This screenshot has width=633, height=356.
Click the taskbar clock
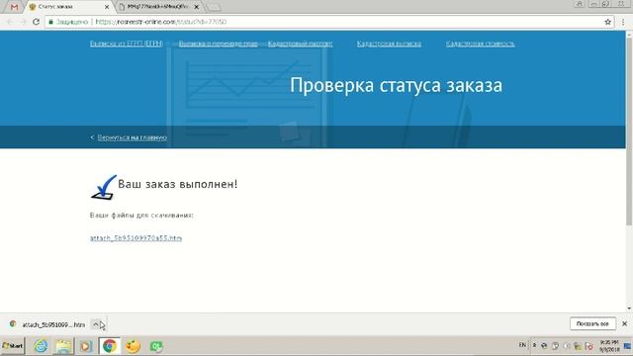(x=609, y=346)
